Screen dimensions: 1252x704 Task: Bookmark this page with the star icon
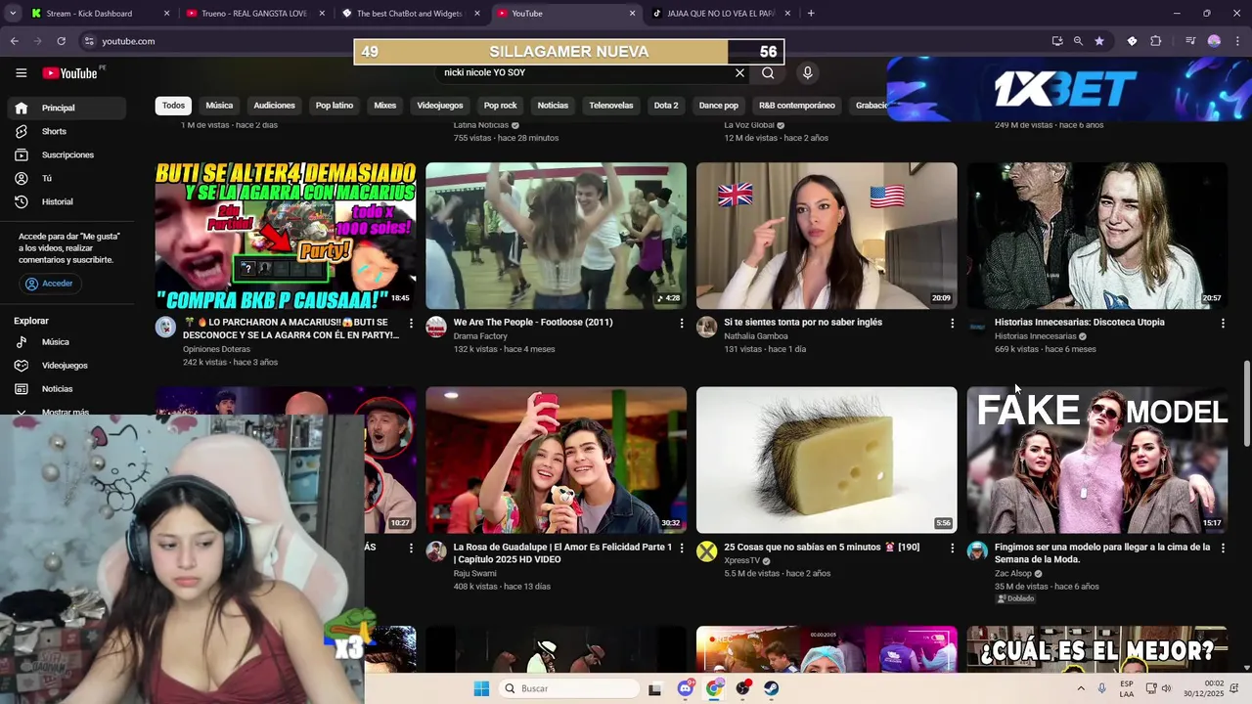tap(1099, 41)
